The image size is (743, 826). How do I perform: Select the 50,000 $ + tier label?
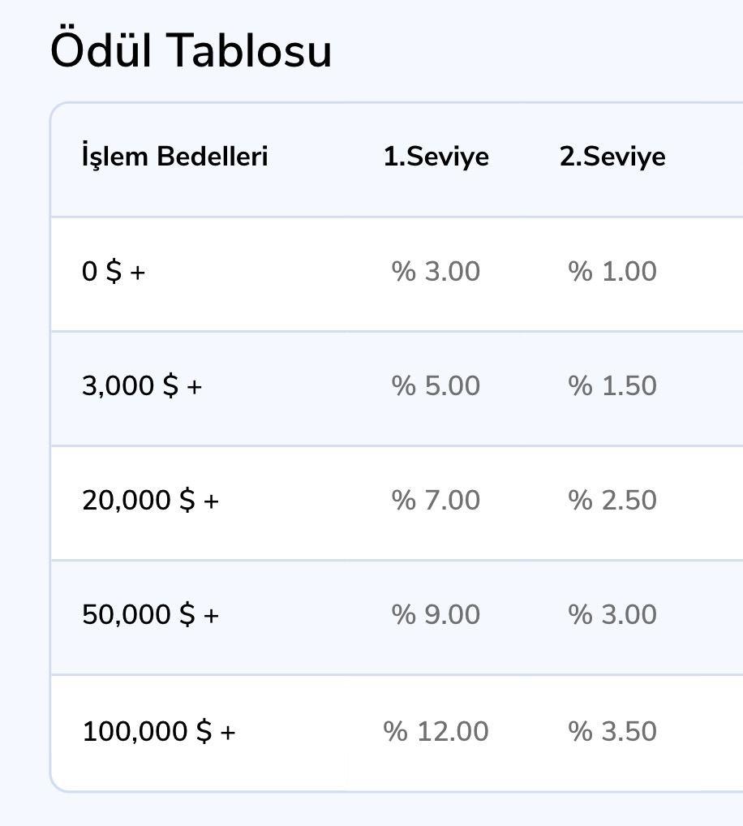(150, 614)
